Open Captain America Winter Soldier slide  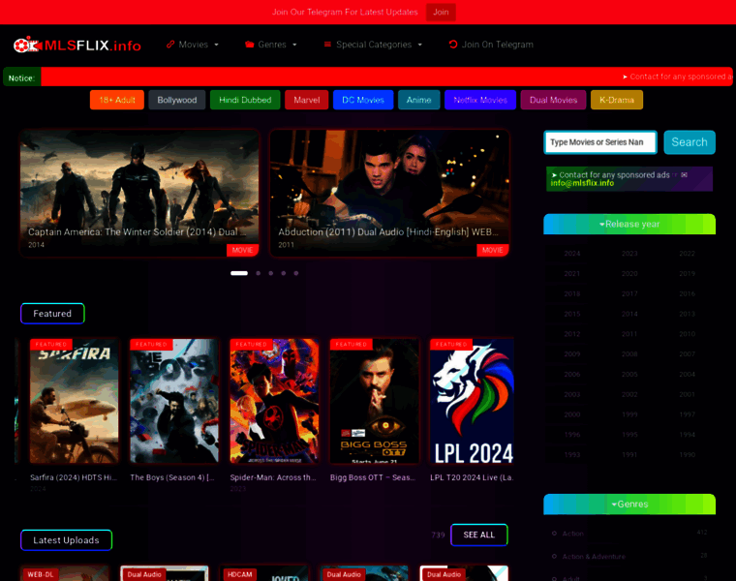(139, 194)
